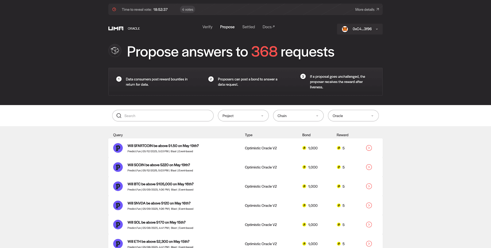The width and height of the screenshot is (491, 248).
Task: Click the red 368 request count
Action: pos(264,52)
